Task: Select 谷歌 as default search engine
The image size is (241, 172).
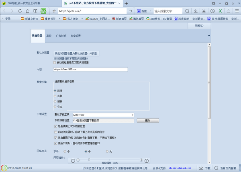Action: coord(55,96)
